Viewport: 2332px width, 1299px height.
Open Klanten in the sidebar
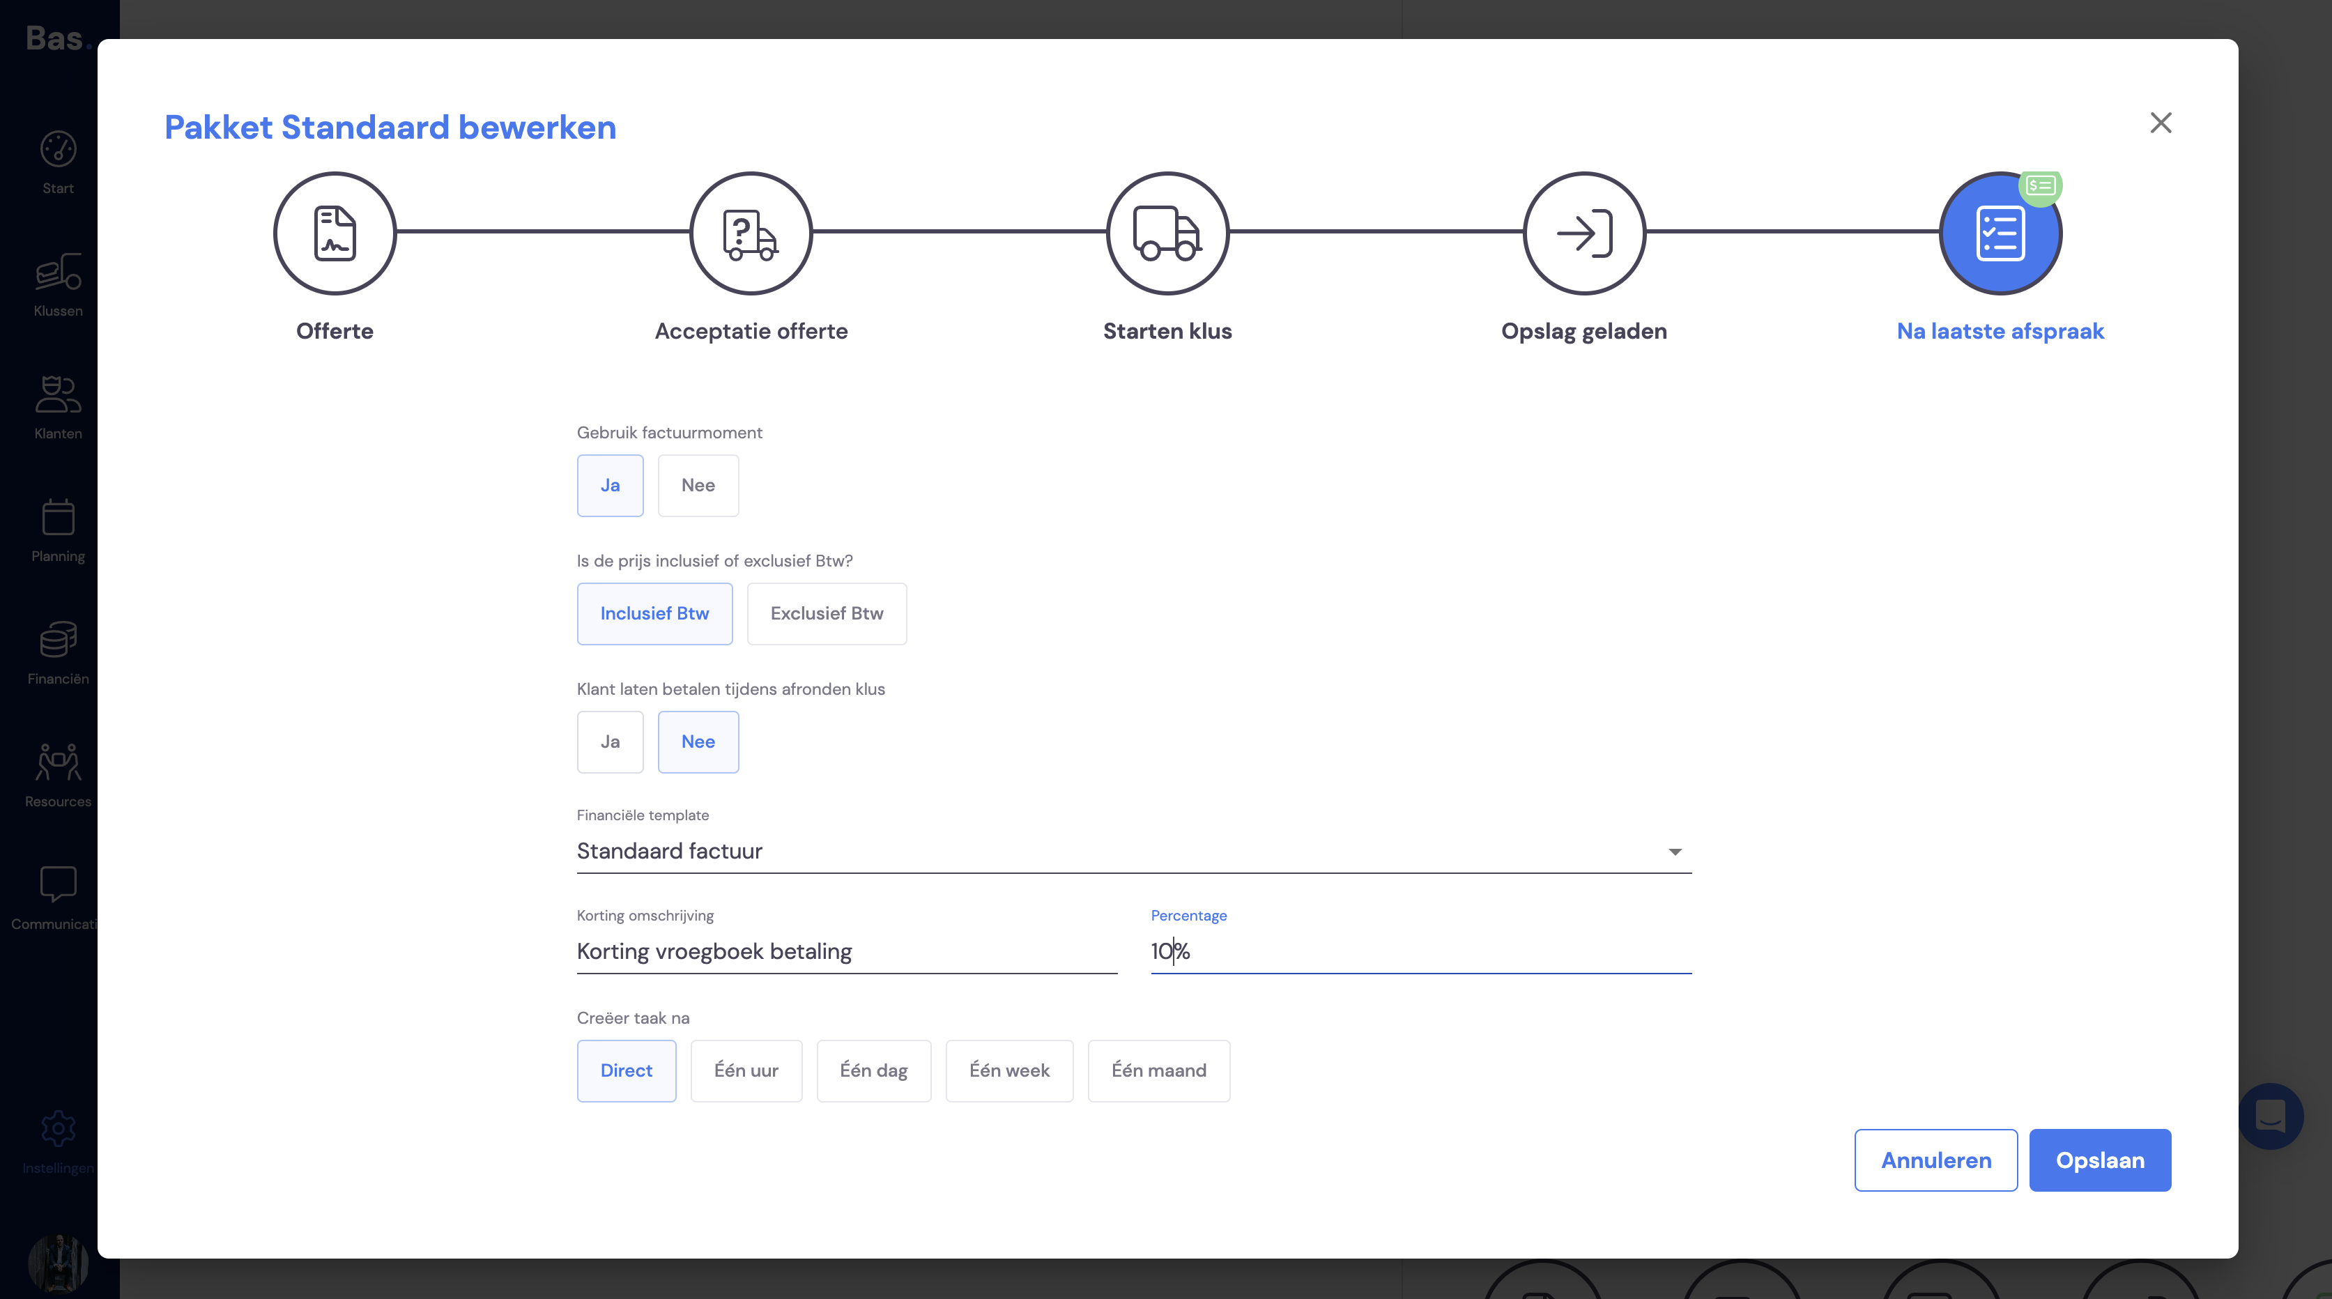coord(58,408)
